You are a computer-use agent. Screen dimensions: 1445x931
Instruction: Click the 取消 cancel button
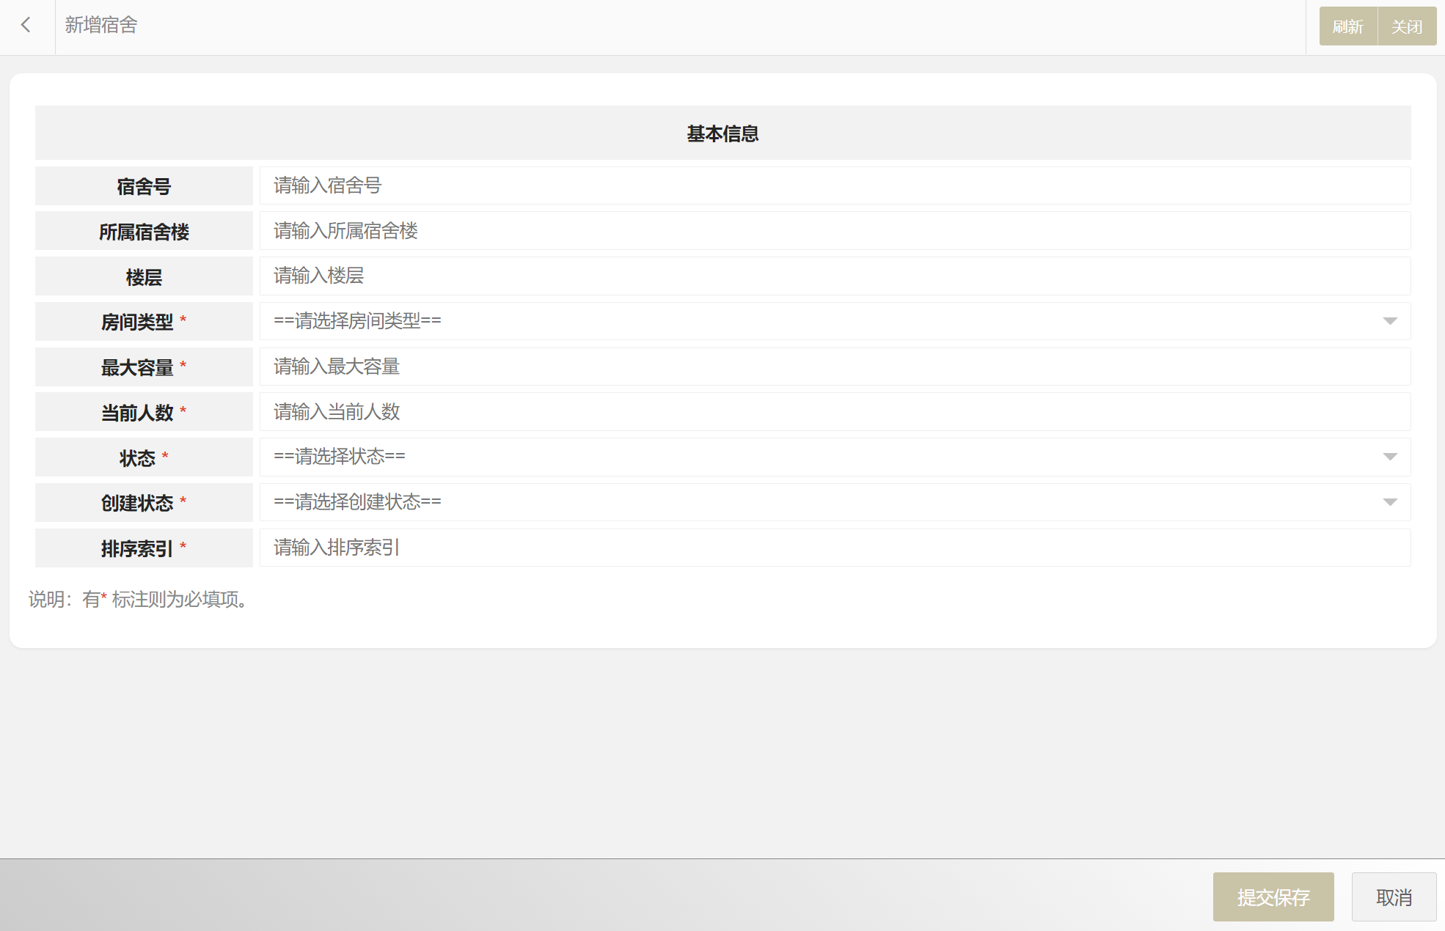tap(1393, 897)
